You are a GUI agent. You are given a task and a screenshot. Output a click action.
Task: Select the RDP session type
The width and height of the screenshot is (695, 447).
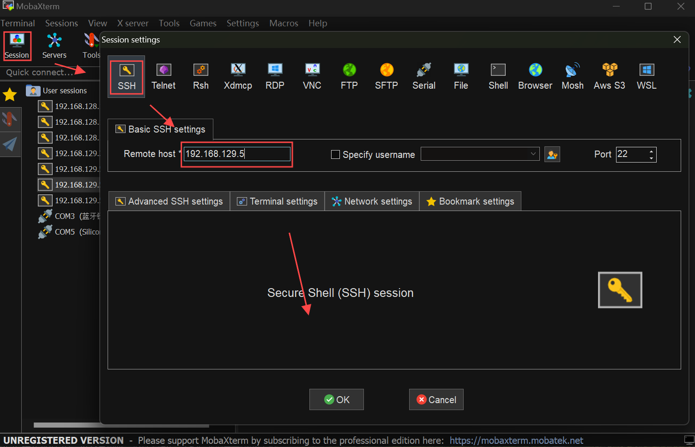pos(275,77)
